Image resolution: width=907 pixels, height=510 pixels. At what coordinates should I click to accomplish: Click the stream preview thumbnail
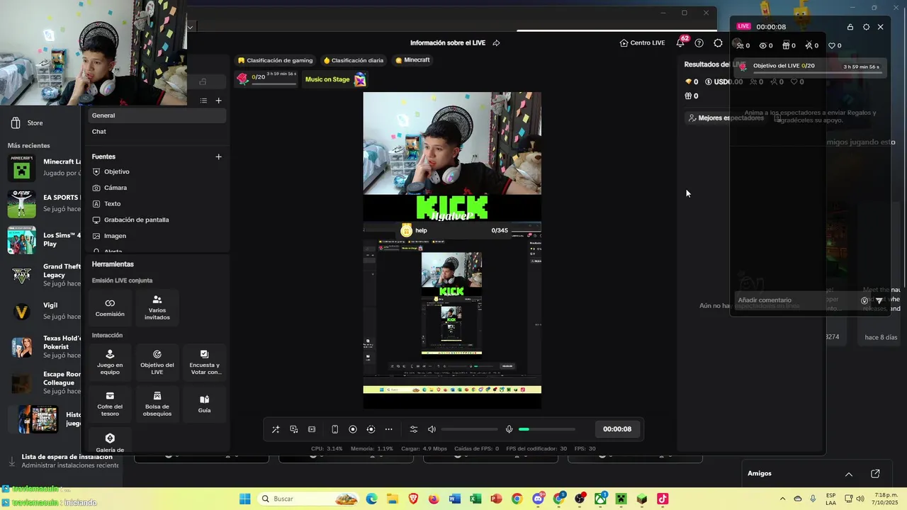(452, 250)
